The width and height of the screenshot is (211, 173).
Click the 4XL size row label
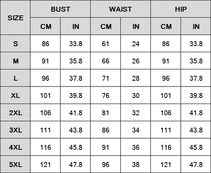point(15,147)
